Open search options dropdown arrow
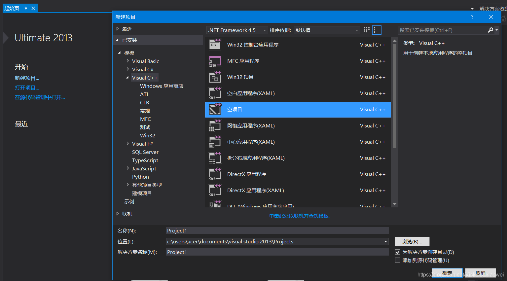 [496, 30]
